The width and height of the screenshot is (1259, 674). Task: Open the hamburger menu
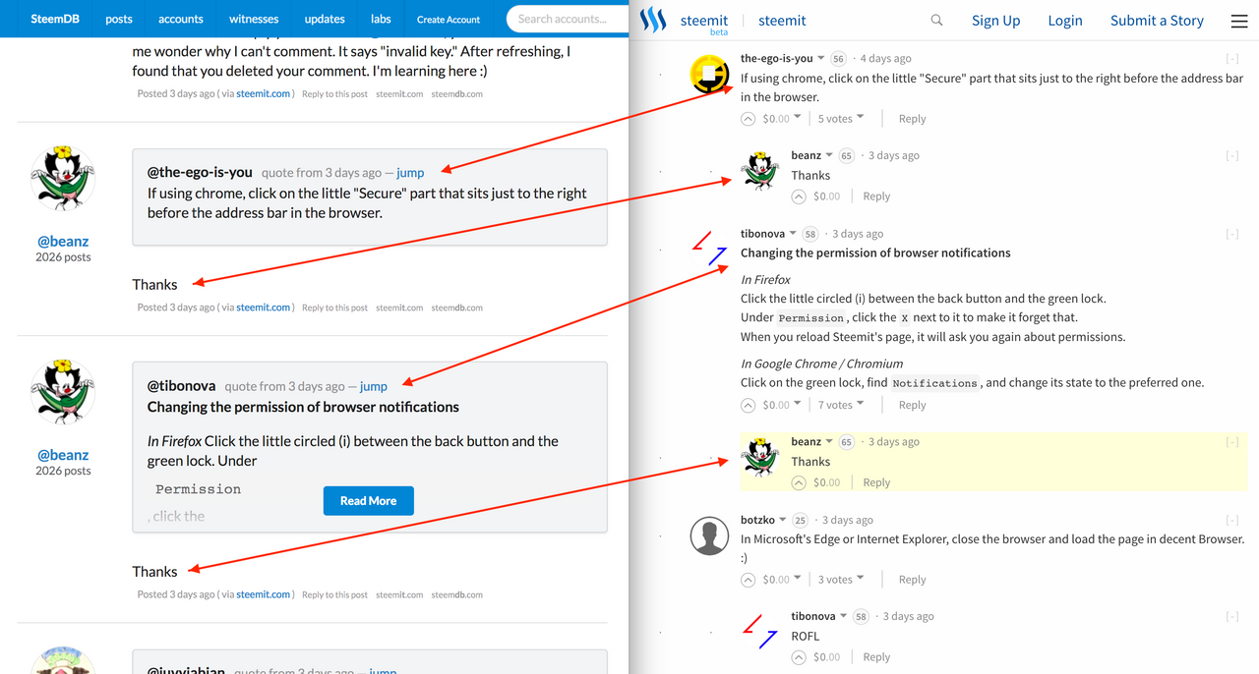tap(1236, 20)
